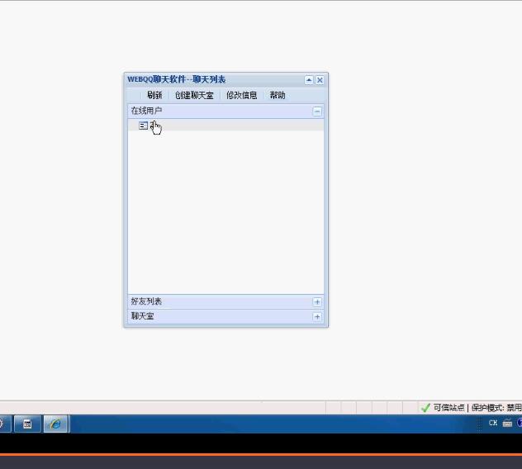Screen dimensions: 522x469
Task: Click the online user card icon
Action: [x=143, y=126]
